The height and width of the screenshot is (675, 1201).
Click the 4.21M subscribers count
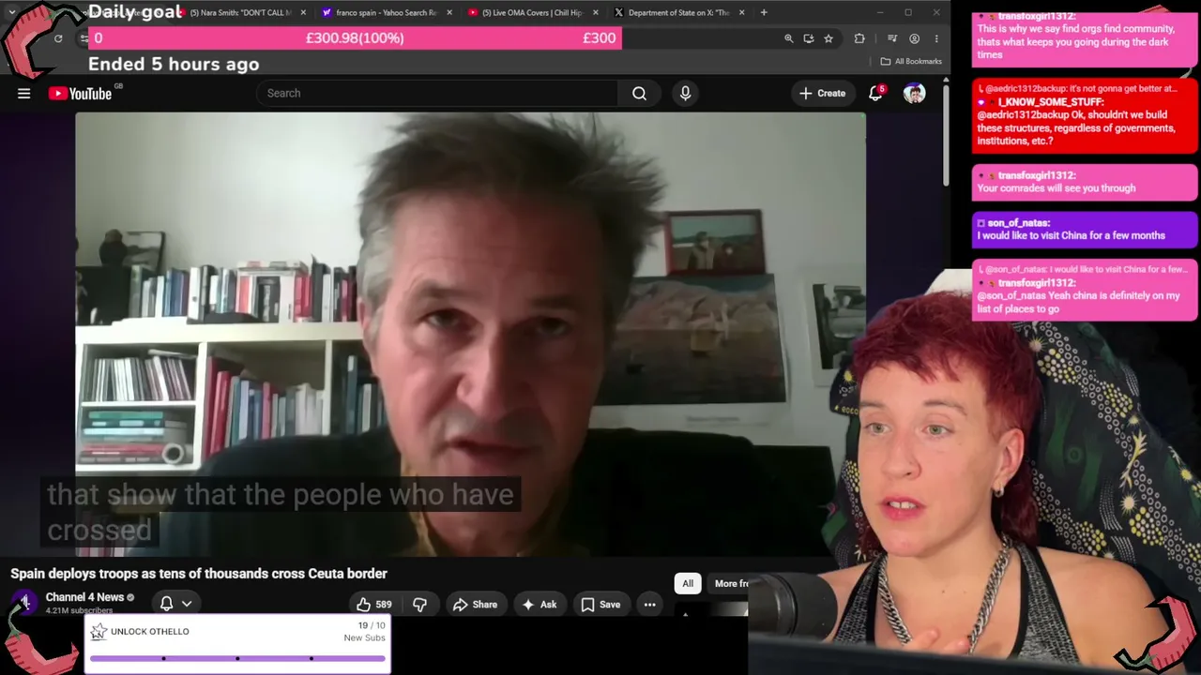79,611
